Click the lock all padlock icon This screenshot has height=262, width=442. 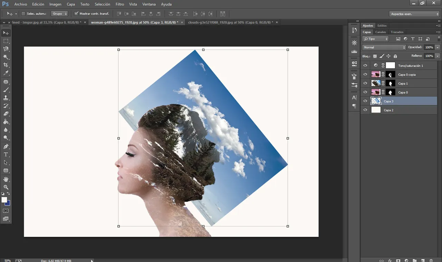click(395, 56)
